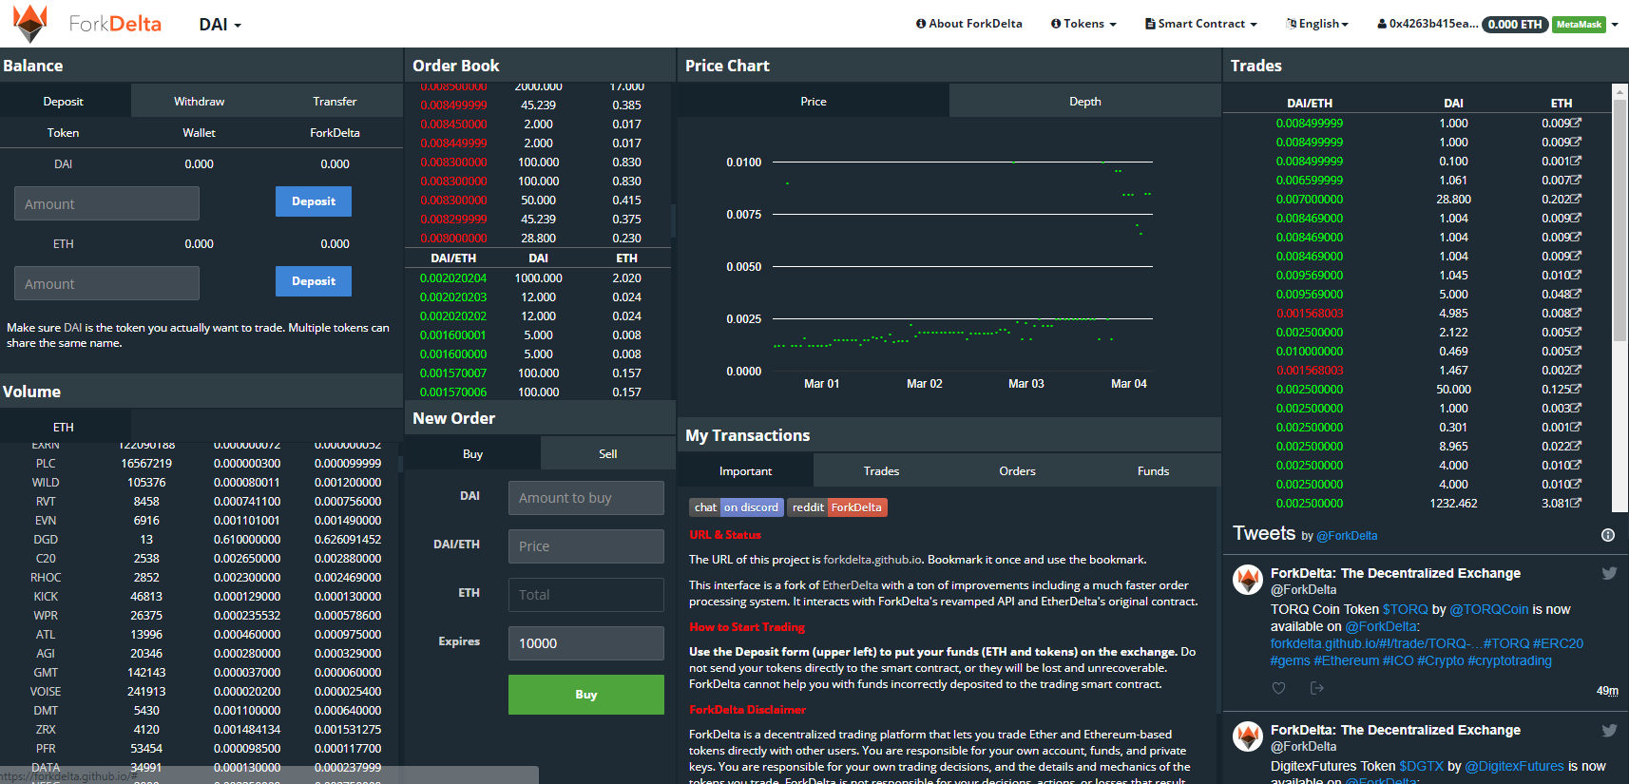Open the Orders tab in My Transactions

1017,470
